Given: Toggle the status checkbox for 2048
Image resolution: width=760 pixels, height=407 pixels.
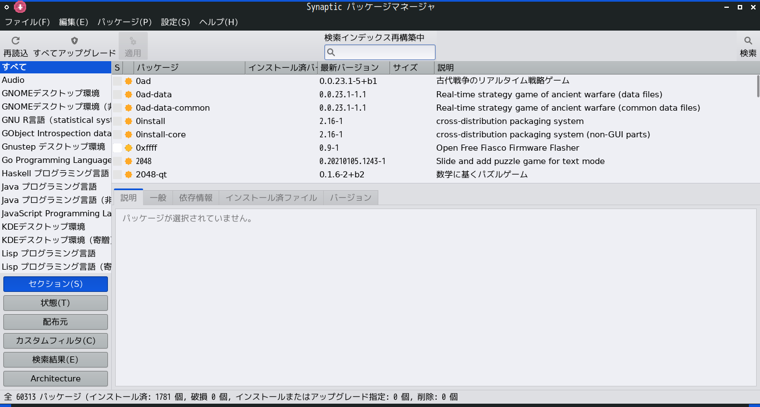Looking at the screenshot, I should click(x=117, y=161).
